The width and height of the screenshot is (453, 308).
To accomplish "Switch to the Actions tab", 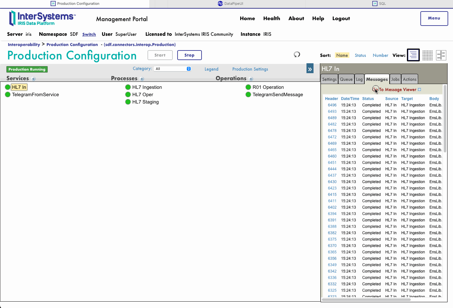I will point(409,79).
